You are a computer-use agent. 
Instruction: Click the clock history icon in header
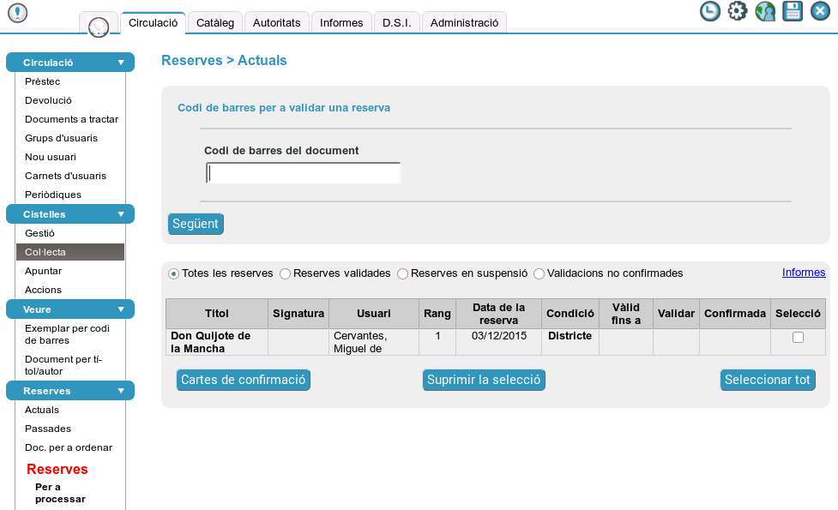pos(709,11)
